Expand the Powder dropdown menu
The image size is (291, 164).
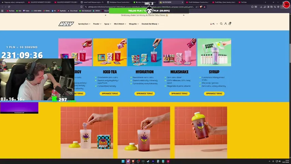97,24
